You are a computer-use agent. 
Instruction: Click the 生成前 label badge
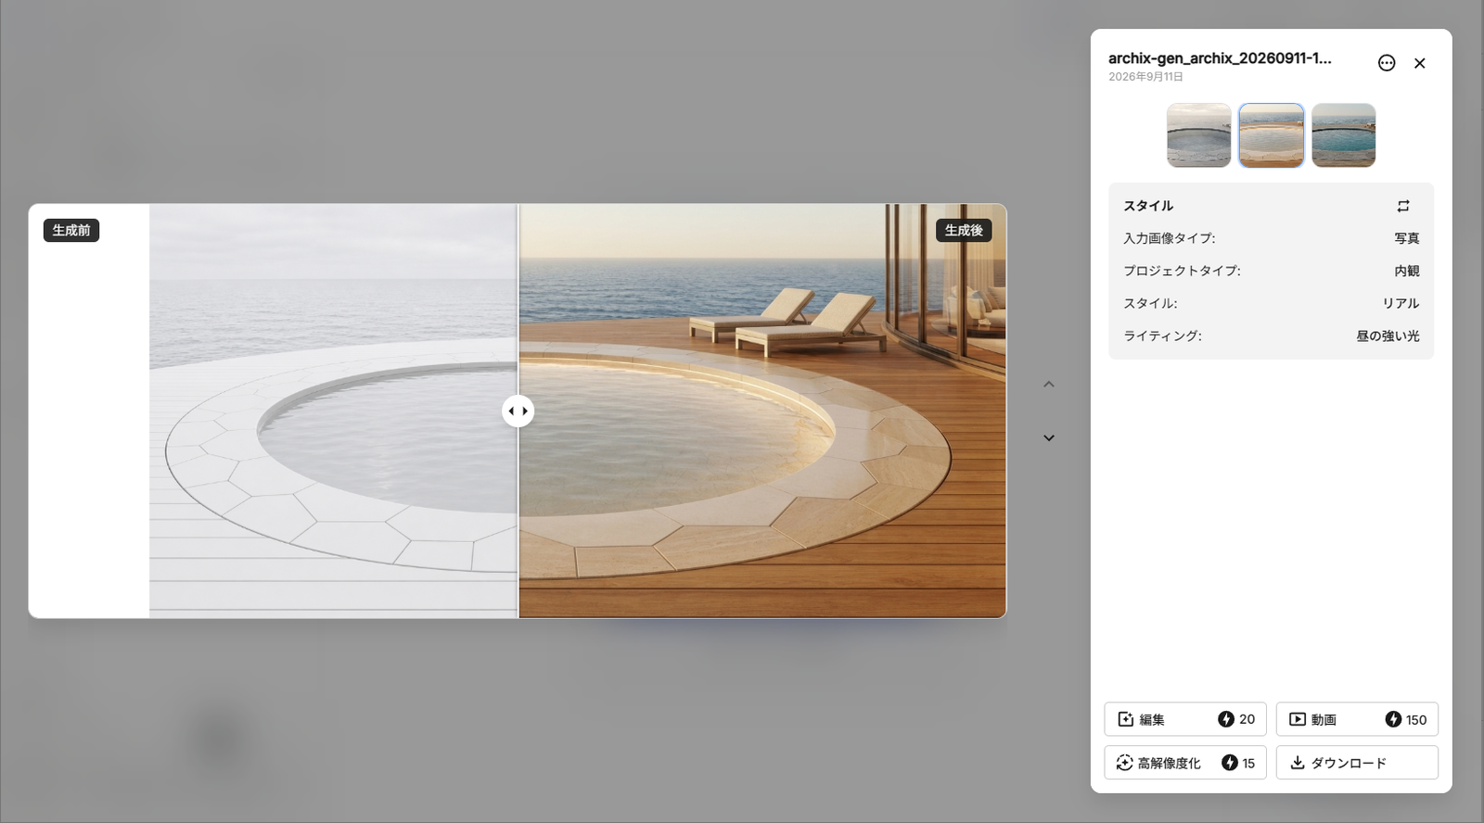tap(71, 230)
